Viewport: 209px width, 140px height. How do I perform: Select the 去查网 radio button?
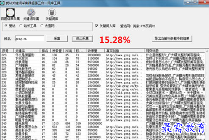pyautogui.click(x=48, y=26)
